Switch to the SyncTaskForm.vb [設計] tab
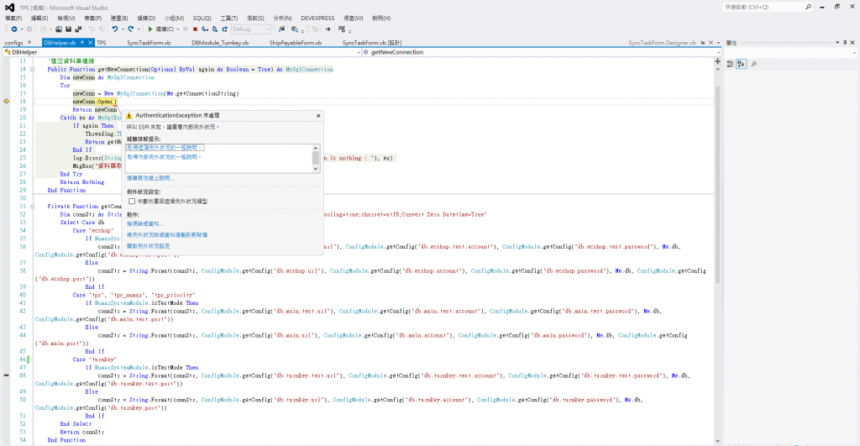The width and height of the screenshot is (860, 446). point(372,43)
